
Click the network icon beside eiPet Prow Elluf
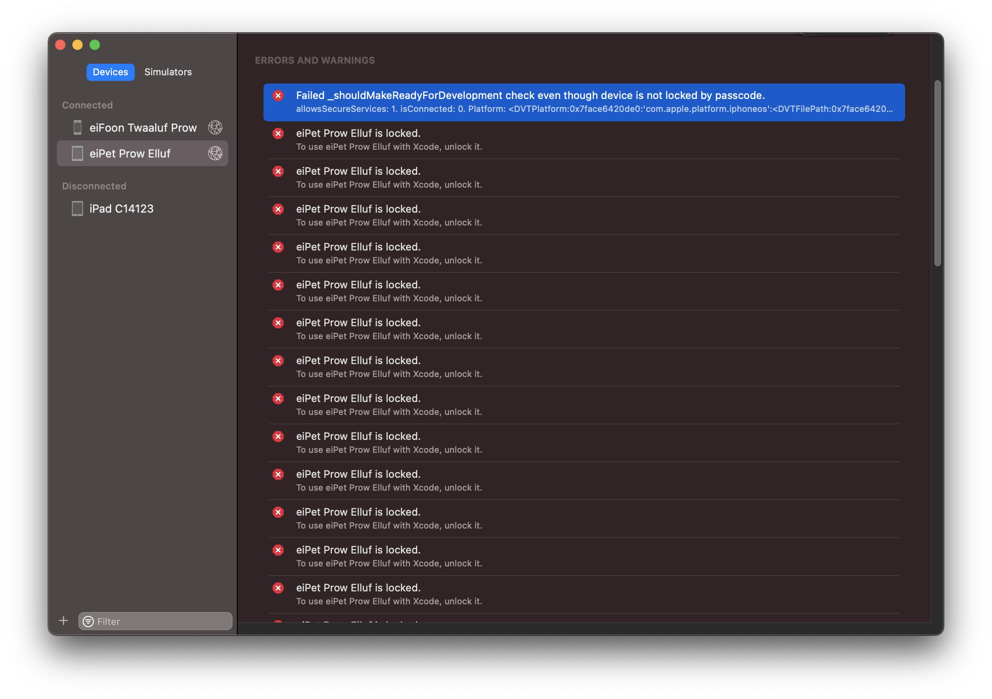pos(215,153)
